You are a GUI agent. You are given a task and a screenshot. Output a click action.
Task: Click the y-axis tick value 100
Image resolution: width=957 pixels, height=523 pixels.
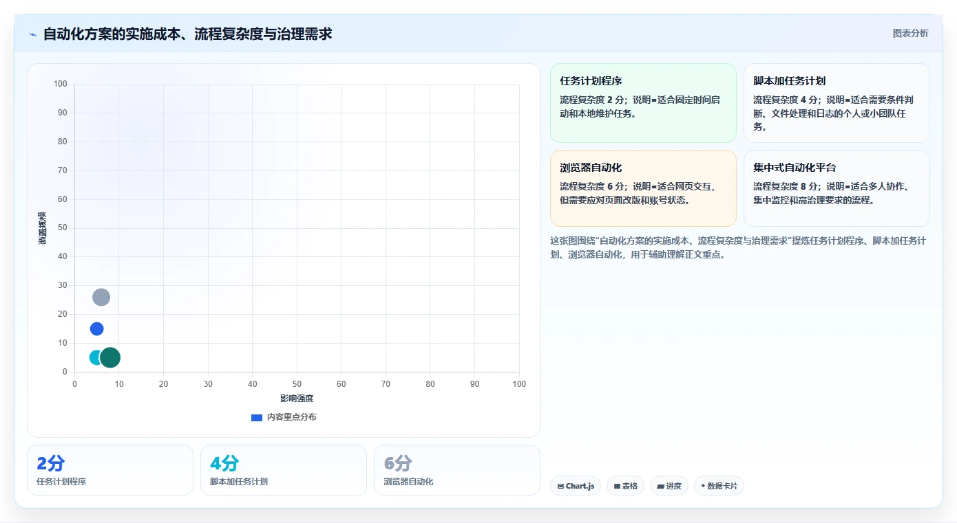pyautogui.click(x=61, y=84)
